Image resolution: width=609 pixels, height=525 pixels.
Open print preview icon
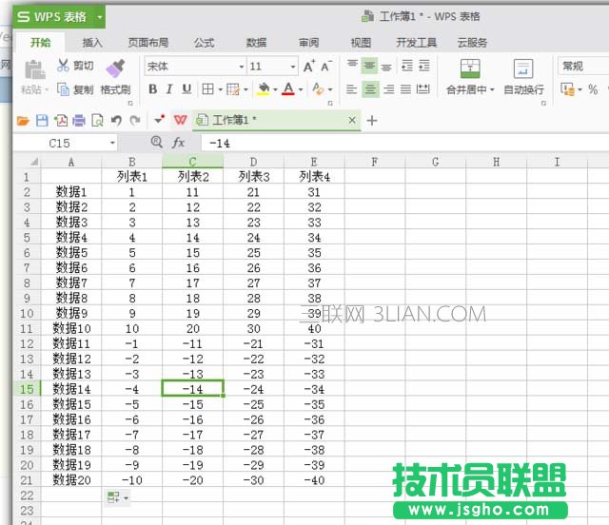(x=97, y=121)
